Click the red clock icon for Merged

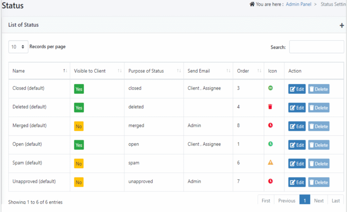[x=270, y=125]
